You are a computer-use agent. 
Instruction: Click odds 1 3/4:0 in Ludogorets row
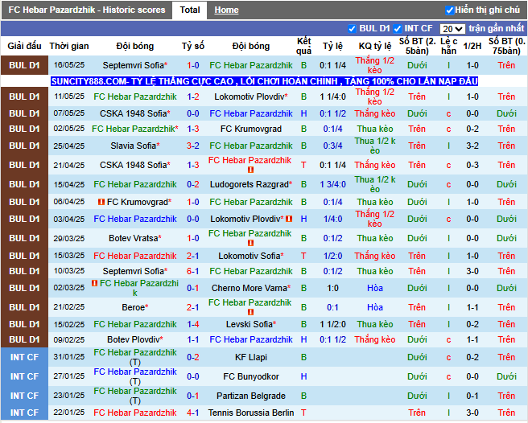pos(332,184)
